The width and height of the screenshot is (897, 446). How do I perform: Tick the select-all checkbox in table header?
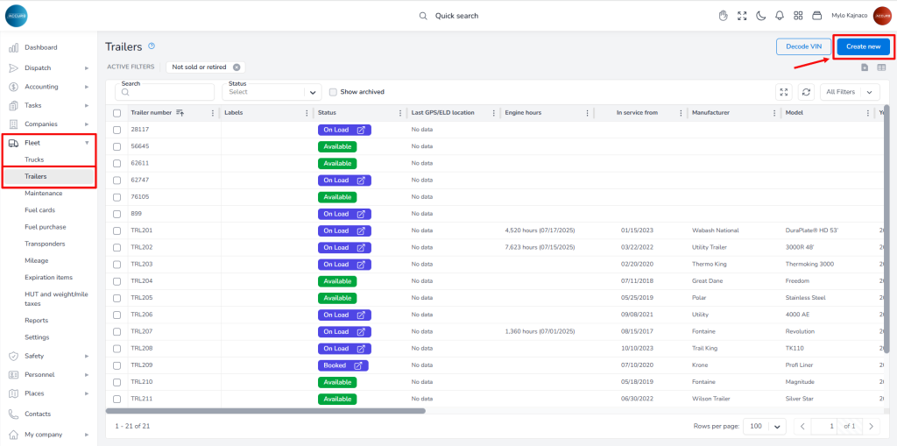point(117,113)
